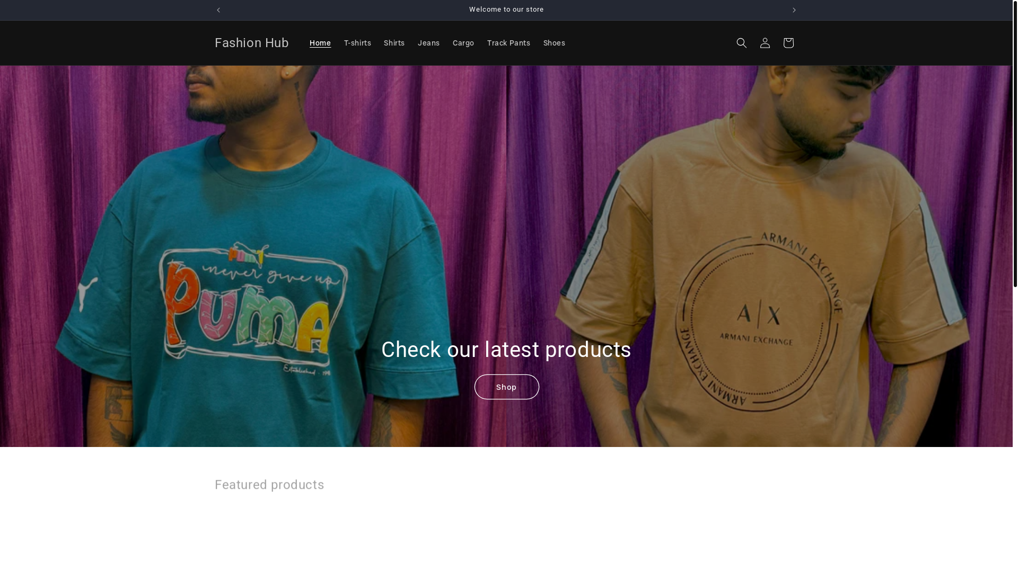The width and height of the screenshot is (1018, 572).
Task: Show previous announcement with left chevron
Action: pyautogui.click(x=218, y=10)
